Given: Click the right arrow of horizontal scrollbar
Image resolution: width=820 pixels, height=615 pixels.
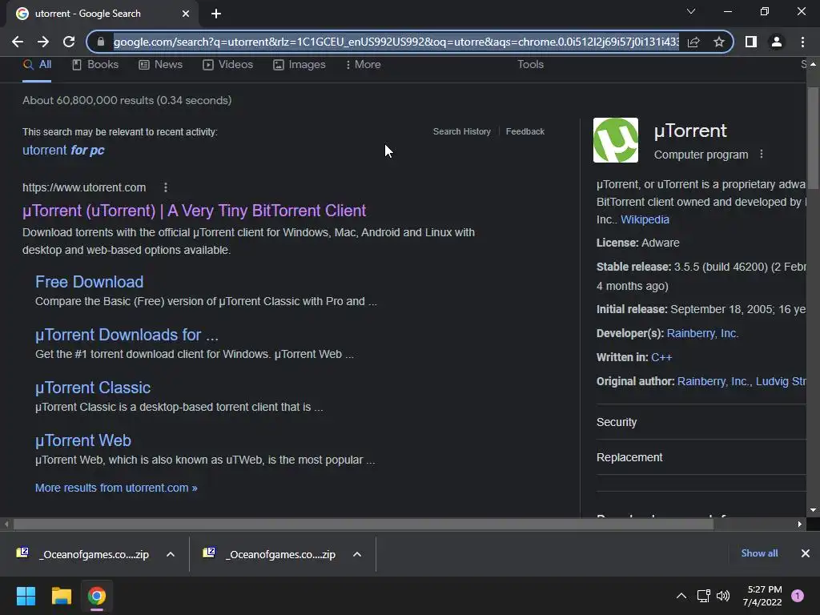Looking at the screenshot, I should click(x=799, y=524).
